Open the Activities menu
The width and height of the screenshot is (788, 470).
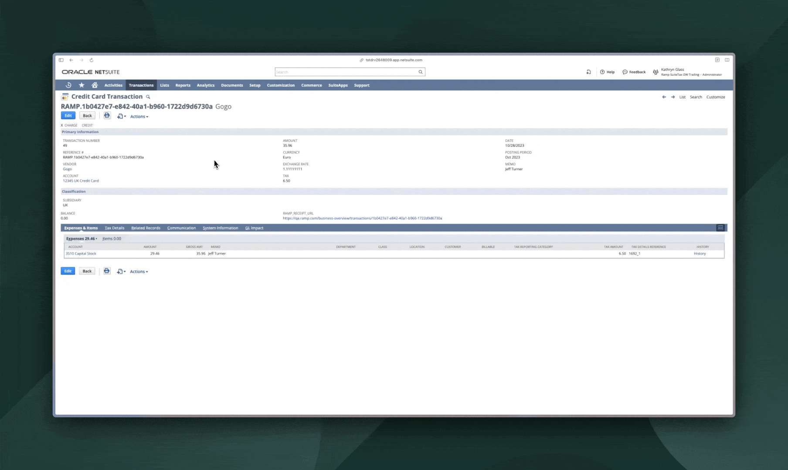point(113,85)
